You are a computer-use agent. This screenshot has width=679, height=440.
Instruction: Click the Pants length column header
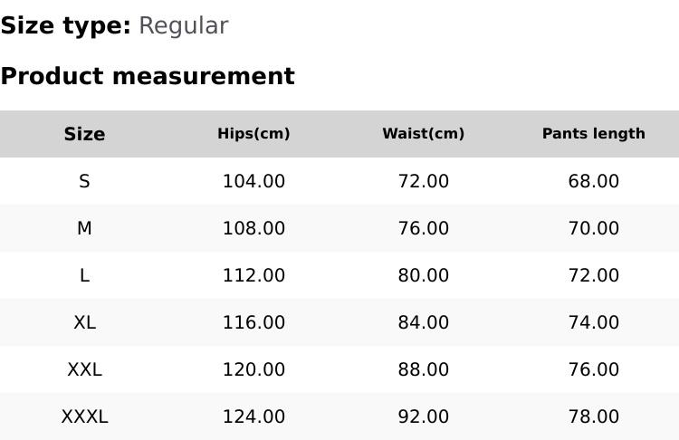tap(593, 134)
